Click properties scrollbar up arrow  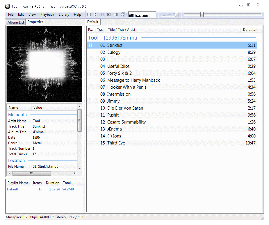(80, 107)
